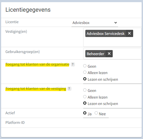Set Actief to Nee
The width and height of the screenshot is (143, 139).
(x=96, y=113)
